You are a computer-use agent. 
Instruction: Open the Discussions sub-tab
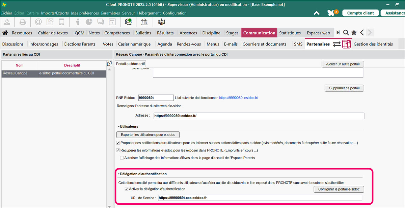coord(13,44)
